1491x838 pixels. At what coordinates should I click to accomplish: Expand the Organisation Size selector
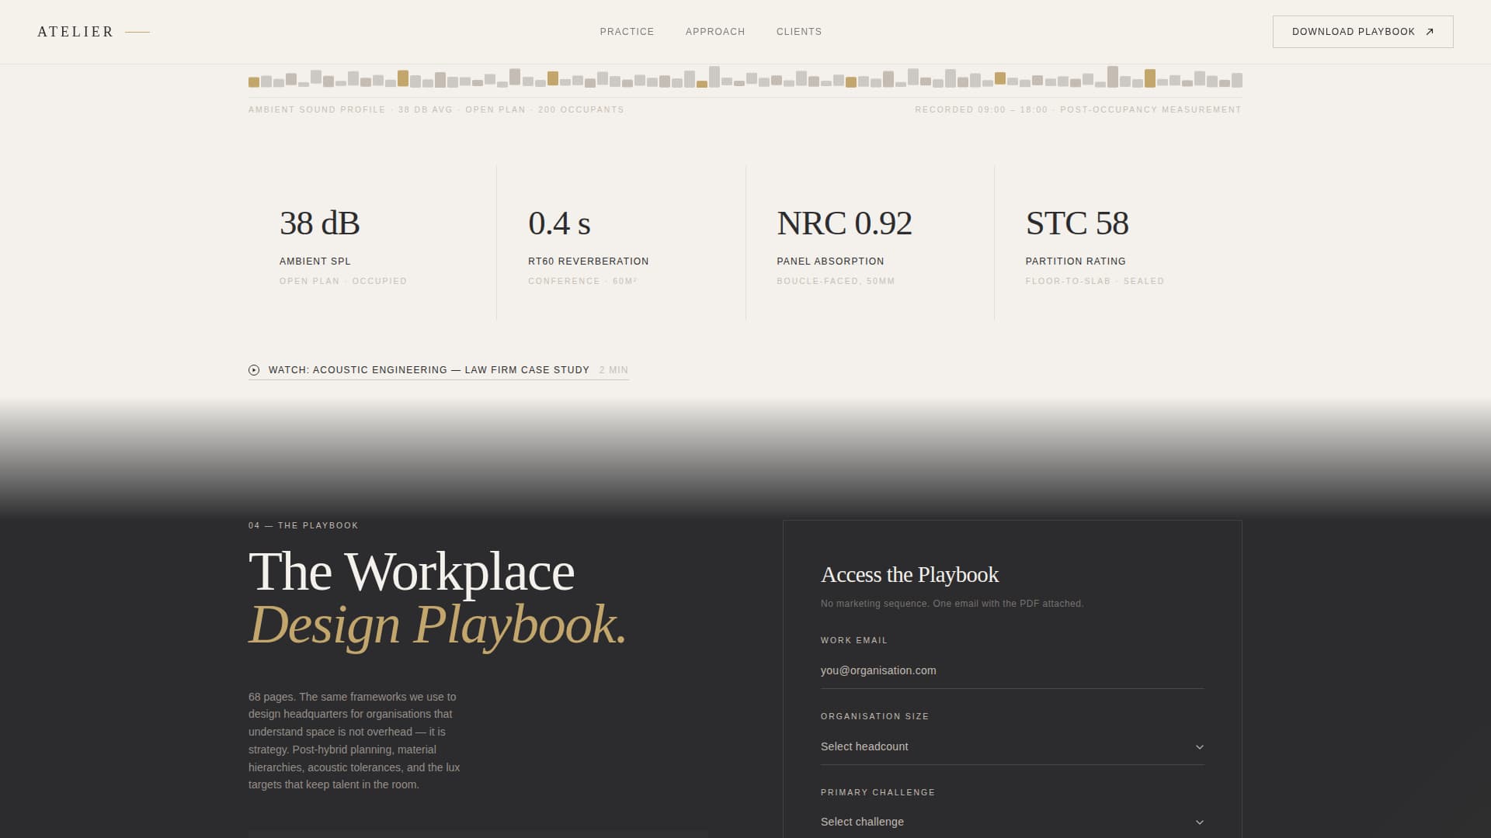1010,746
